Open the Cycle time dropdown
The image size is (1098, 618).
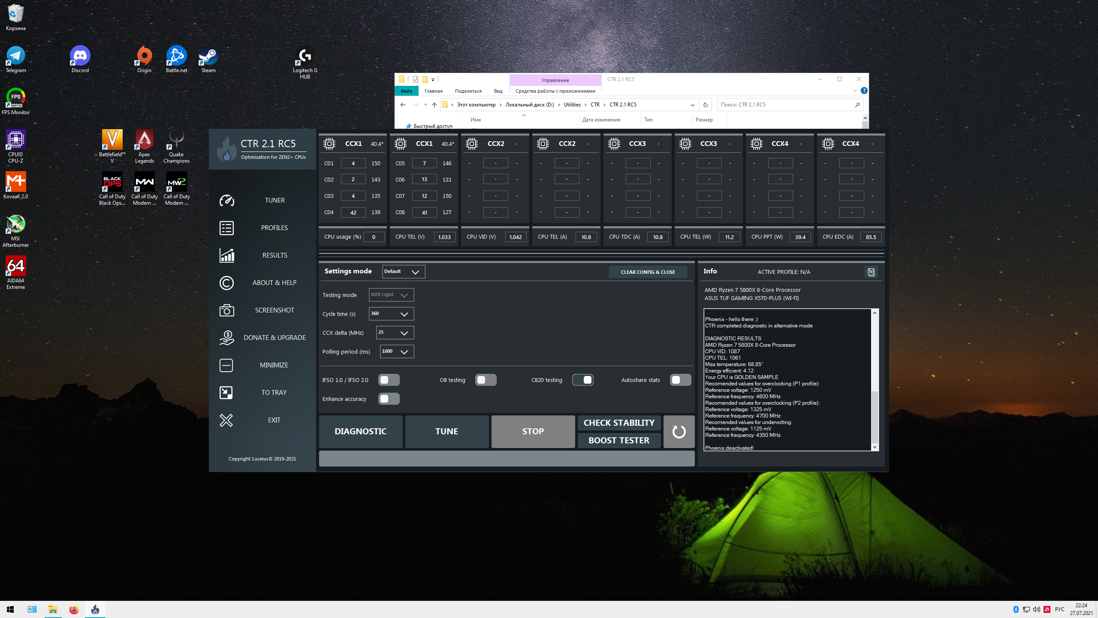(391, 314)
